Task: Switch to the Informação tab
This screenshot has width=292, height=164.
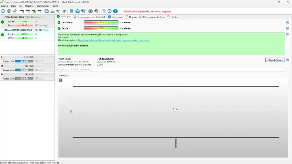Action: [x=116, y=17]
